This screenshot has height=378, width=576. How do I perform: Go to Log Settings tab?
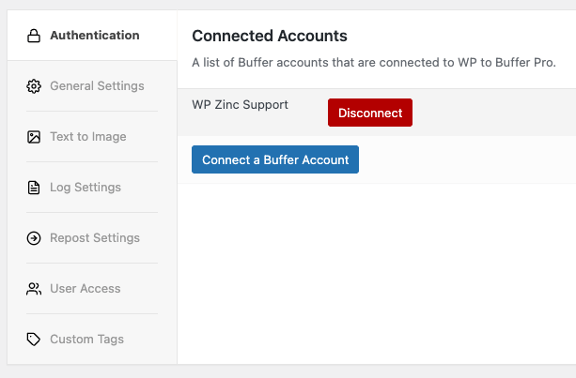pyautogui.click(x=92, y=187)
